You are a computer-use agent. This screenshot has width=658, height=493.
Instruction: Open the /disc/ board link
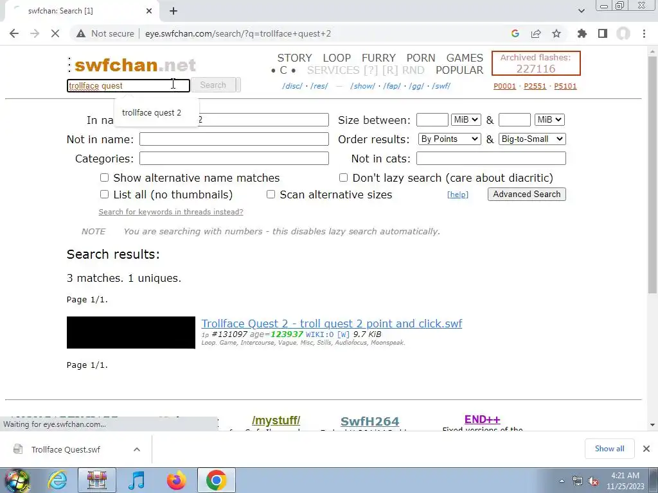[292, 86]
